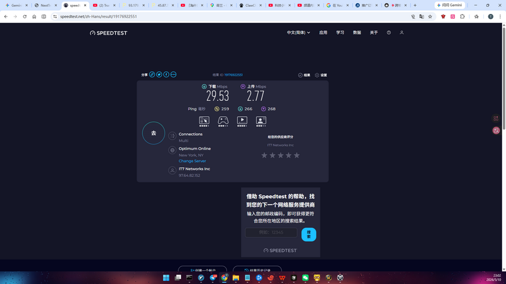Click the video streaming score icon
506x284 pixels.
pyautogui.click(x=242, y=121)
